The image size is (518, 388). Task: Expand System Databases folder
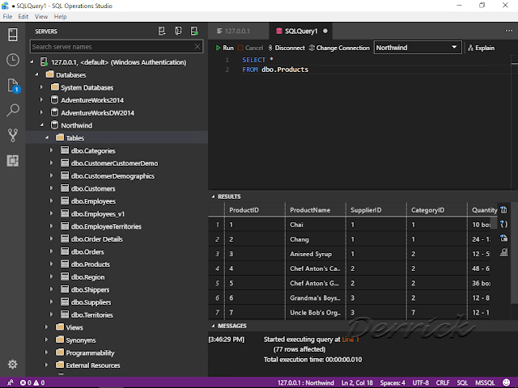tap(41, 87)
